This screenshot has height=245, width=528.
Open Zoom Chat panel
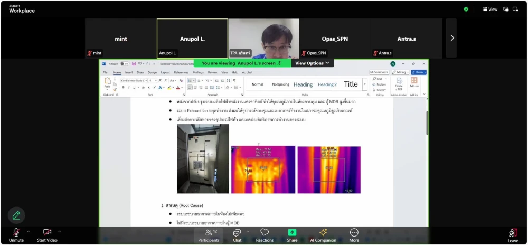(x=237, y=235)
